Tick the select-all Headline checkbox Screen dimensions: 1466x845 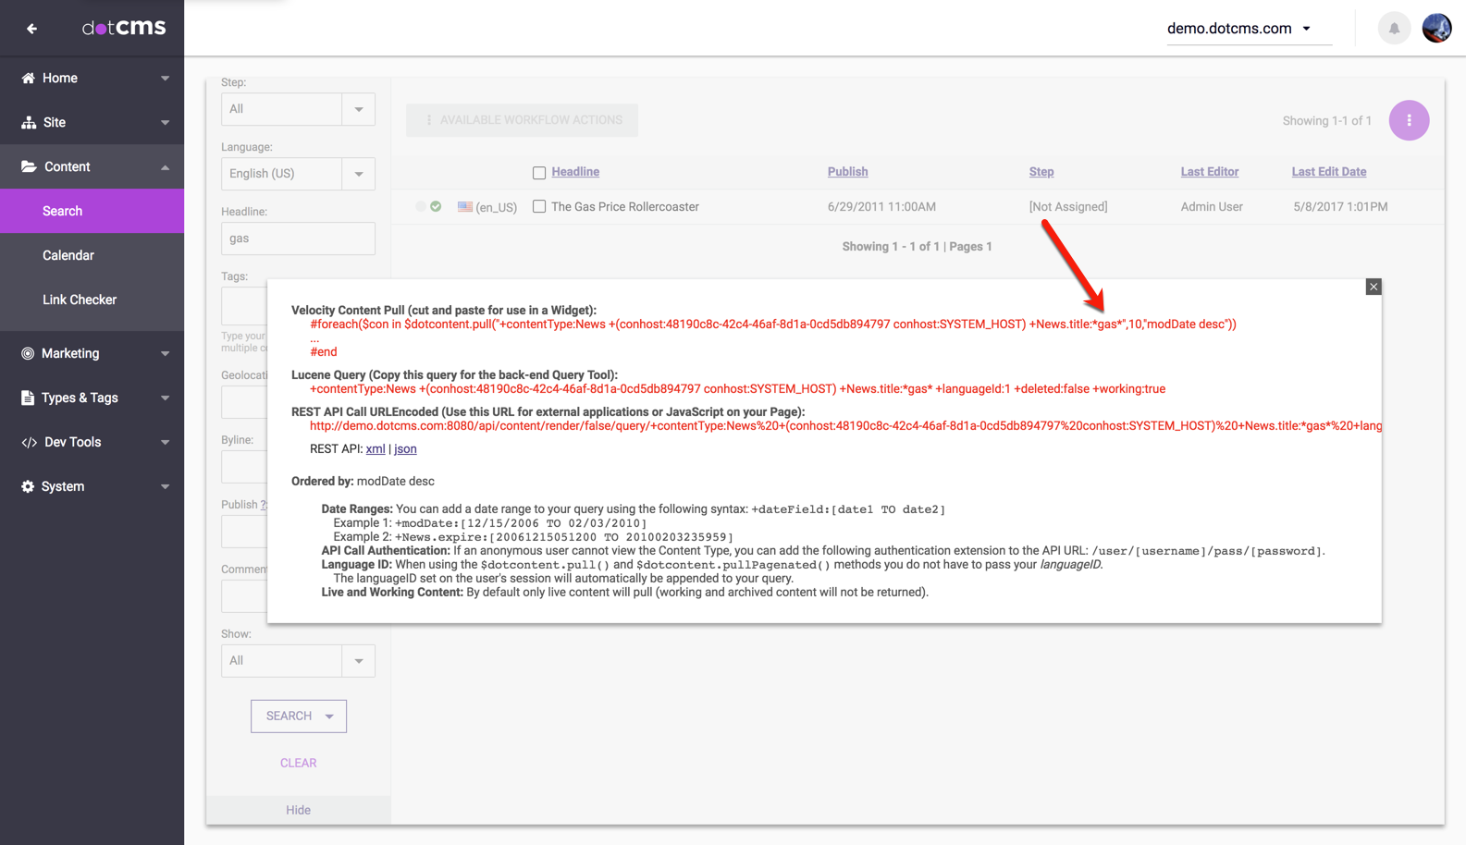[539, 173]
